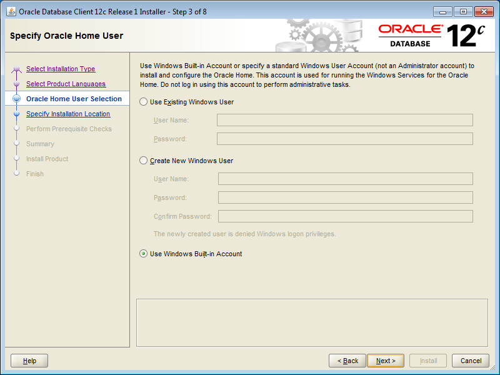Click the Confirm Password field
The height and width of the screenshot is (375, 500).
(x=346, y=216)
